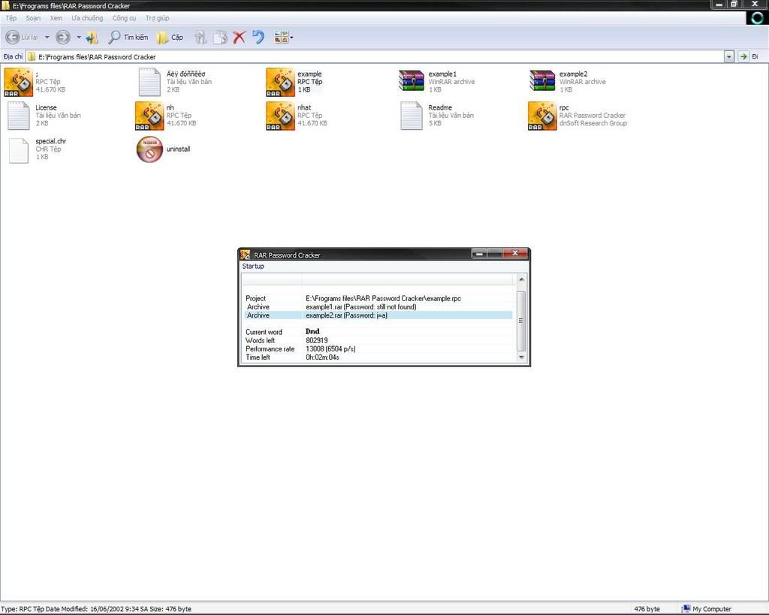Select the example1 WinRAR archive icon

412,81
